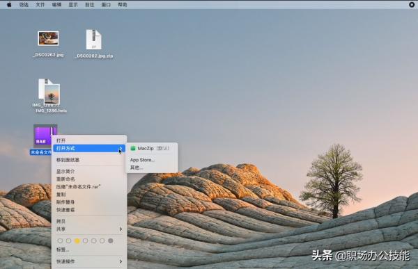Expand the 快速操作 submenu arrow

click(121, 261)
